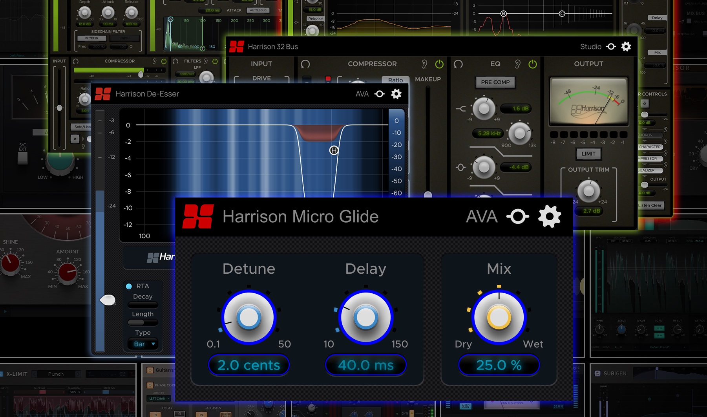
Task: Toggle Guitarstrip power button
Action: [x=150, y=370]
